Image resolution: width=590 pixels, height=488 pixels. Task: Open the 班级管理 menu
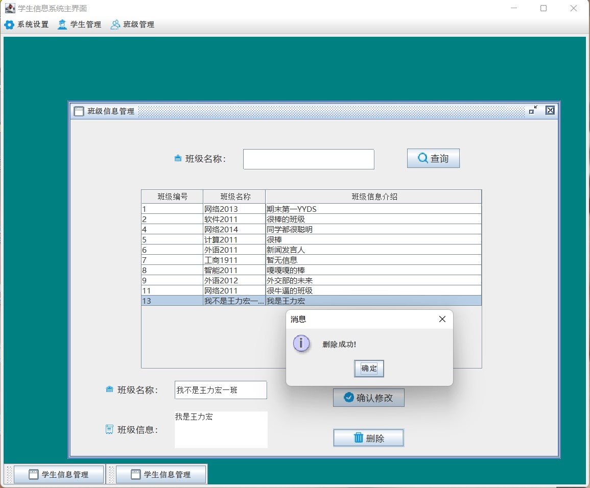point(132,25)
